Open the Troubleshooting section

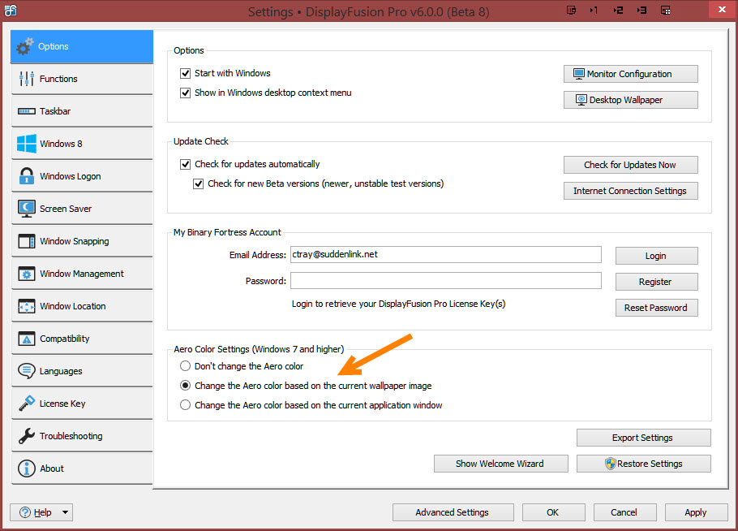[x=82, y=436]
